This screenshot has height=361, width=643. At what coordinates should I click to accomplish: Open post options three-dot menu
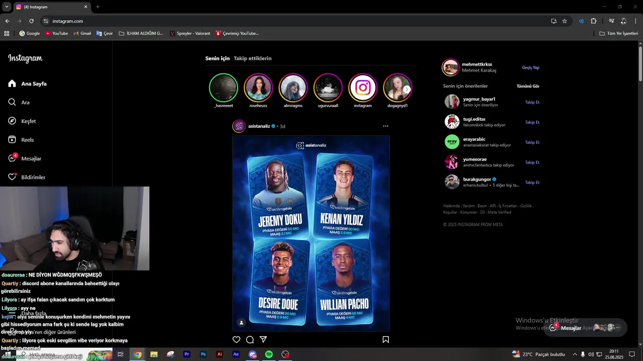(386, 126)
